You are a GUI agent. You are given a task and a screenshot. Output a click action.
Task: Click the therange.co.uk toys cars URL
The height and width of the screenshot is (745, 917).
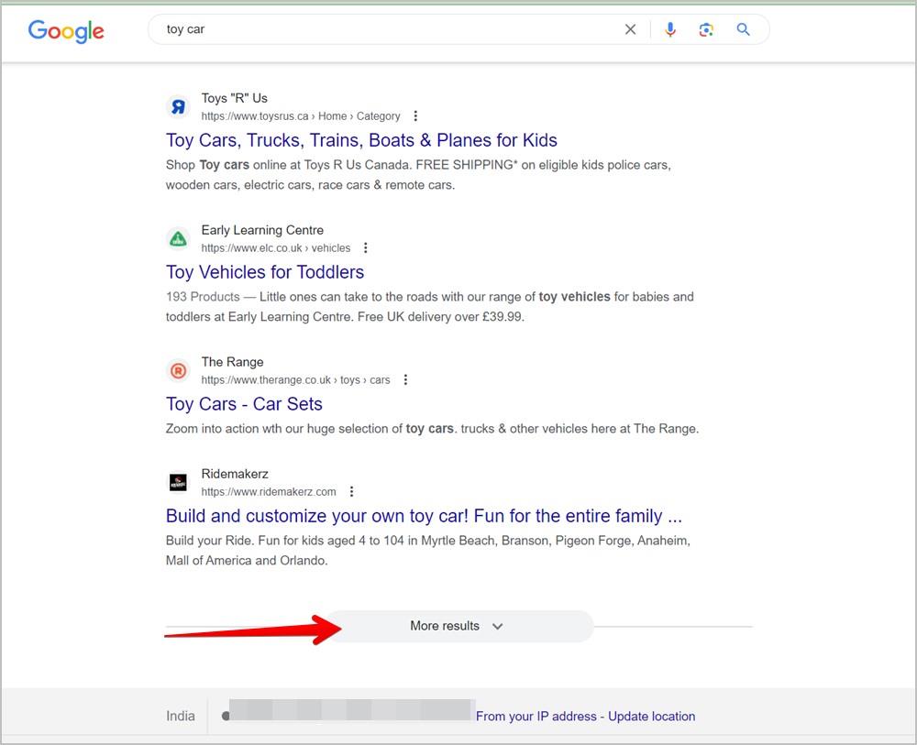pos(295,379)
